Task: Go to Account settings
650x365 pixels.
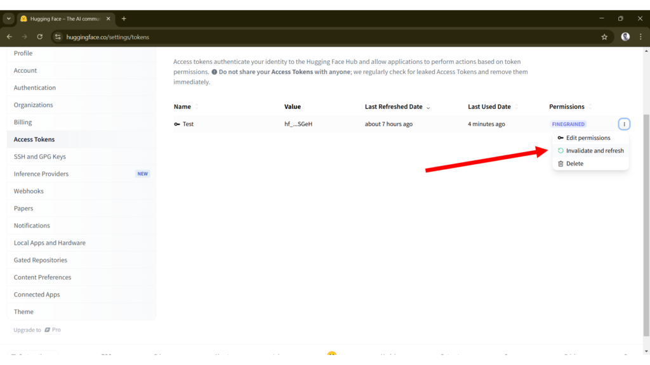Action: [82, 70]
